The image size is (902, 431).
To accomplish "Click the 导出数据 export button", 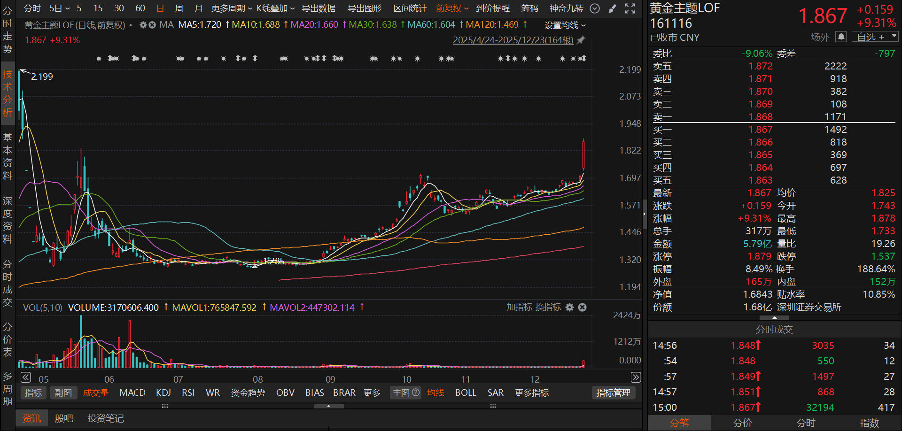I will (318, 8).
